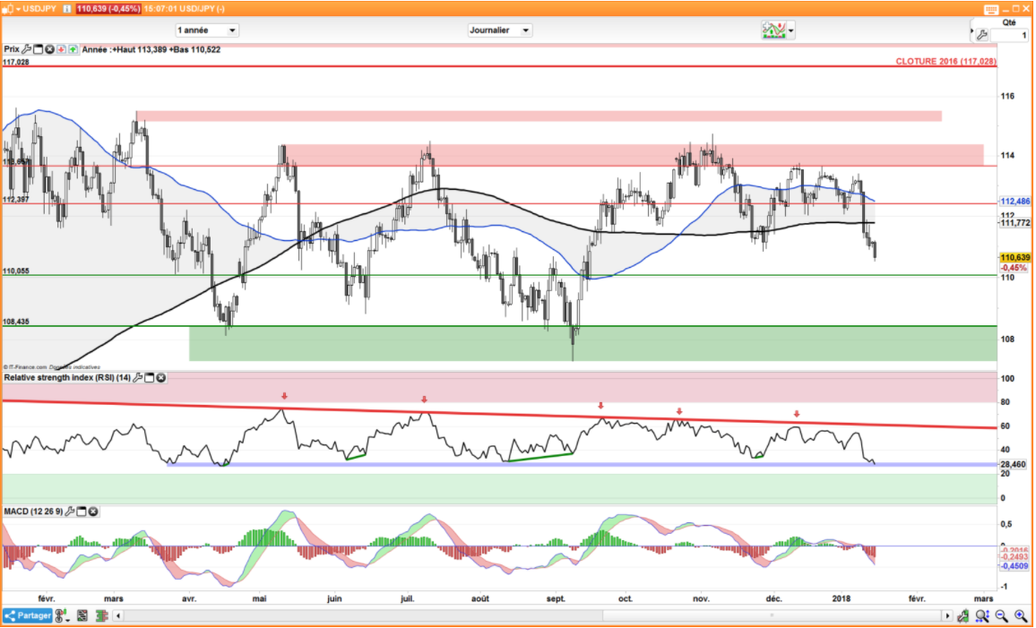Image resolution: width=1036 pixels, height=628 pixels.
Task: Open trading wrench settings beside Qté
Action: point(982,35)
